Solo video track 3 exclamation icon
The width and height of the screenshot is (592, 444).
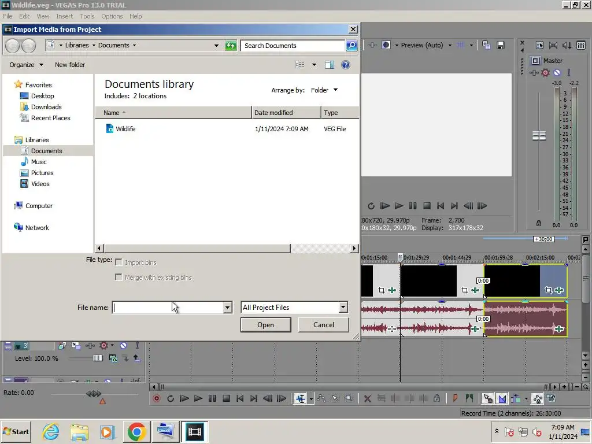tap(138, 346)
